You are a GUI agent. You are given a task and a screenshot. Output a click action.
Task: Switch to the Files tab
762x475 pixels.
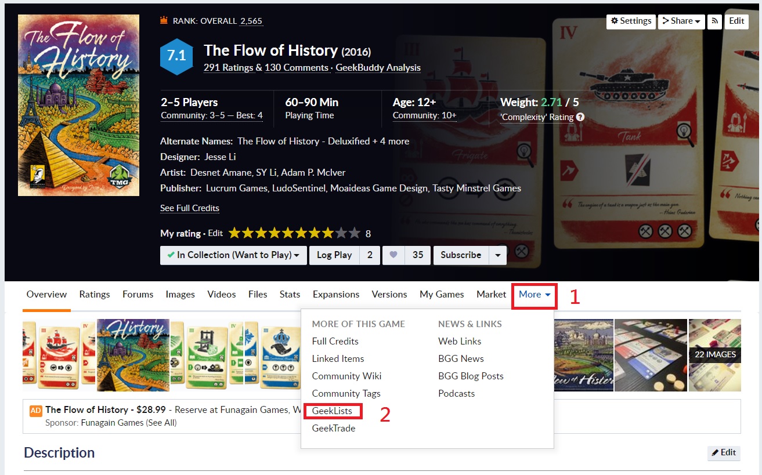[x=258, y=295]
